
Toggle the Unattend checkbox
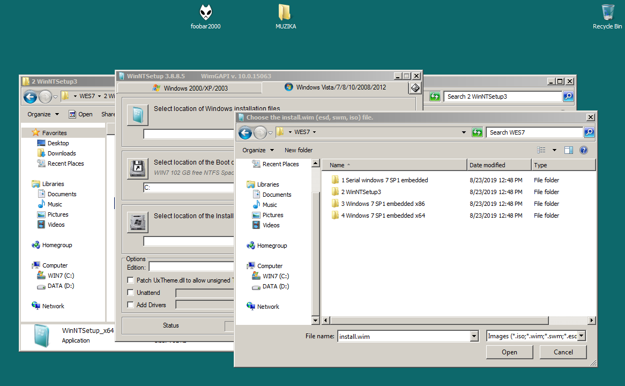(x=130, y=292)
